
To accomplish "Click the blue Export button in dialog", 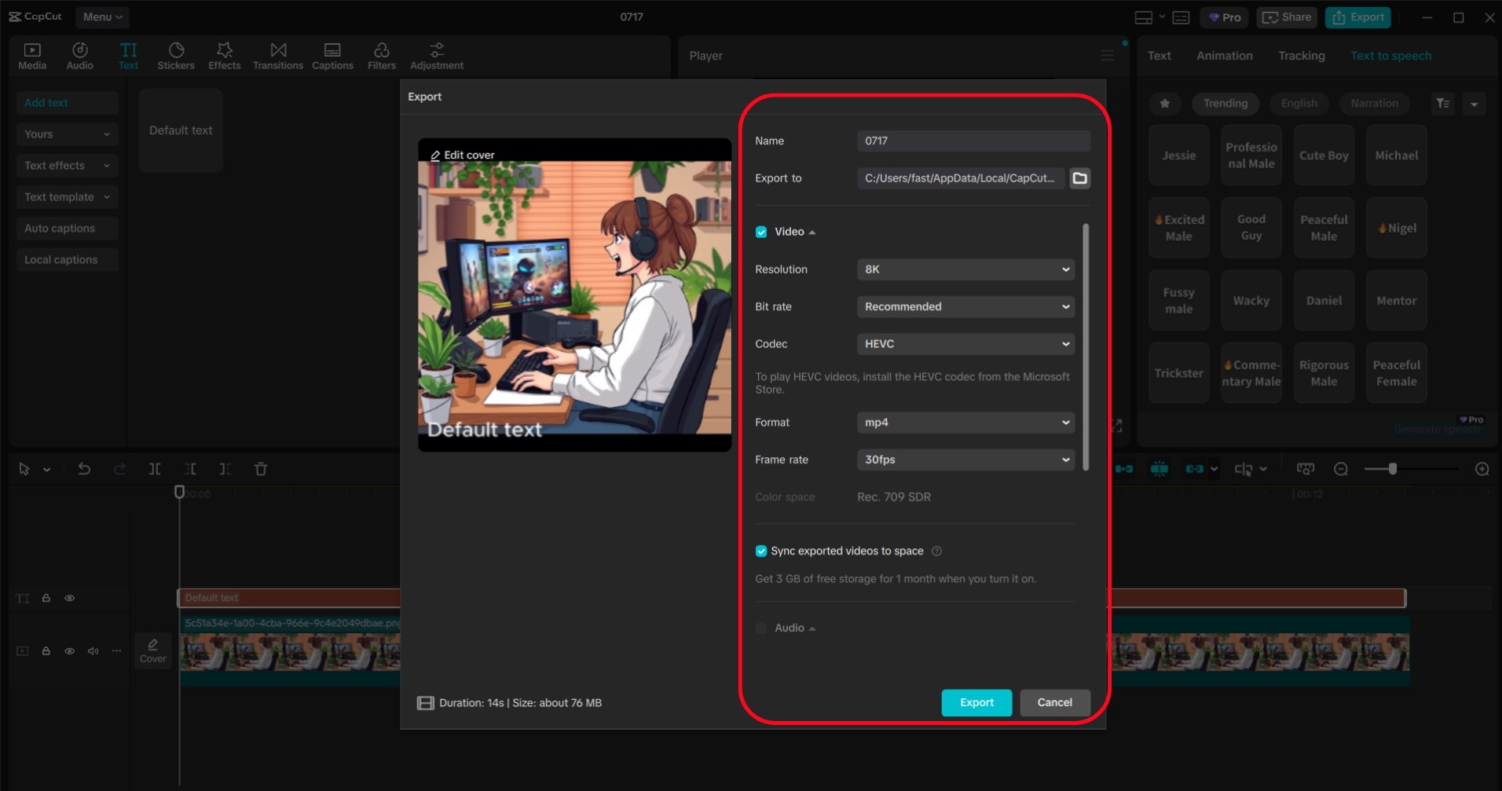I will coord(976,703).
